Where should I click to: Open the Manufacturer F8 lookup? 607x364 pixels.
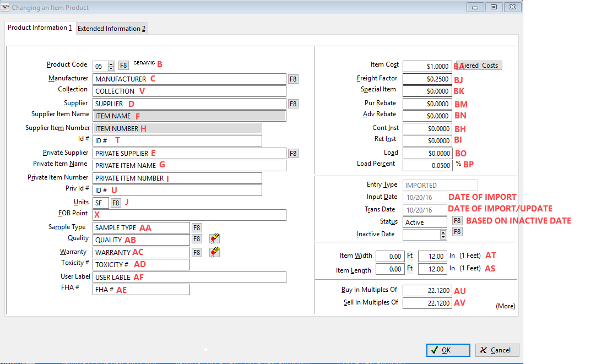coord(292,79)
